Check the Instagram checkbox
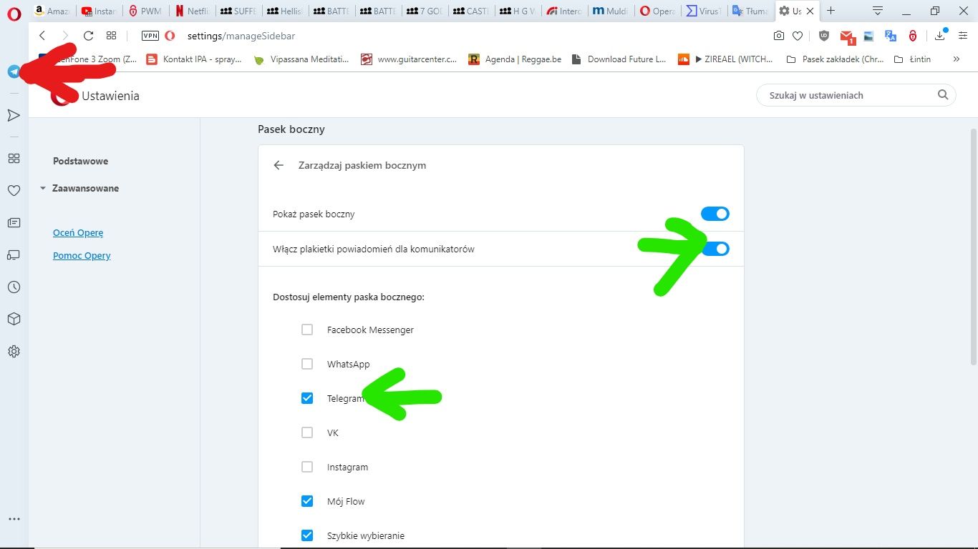Image resolution: width=978 pixels, height=549 pixels. [307, 467]
